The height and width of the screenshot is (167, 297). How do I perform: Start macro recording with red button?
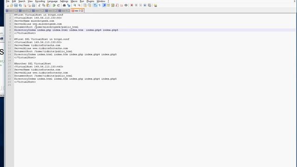point(132,5)
